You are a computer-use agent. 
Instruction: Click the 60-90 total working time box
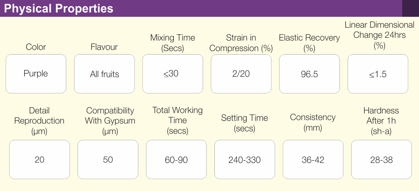176,159
